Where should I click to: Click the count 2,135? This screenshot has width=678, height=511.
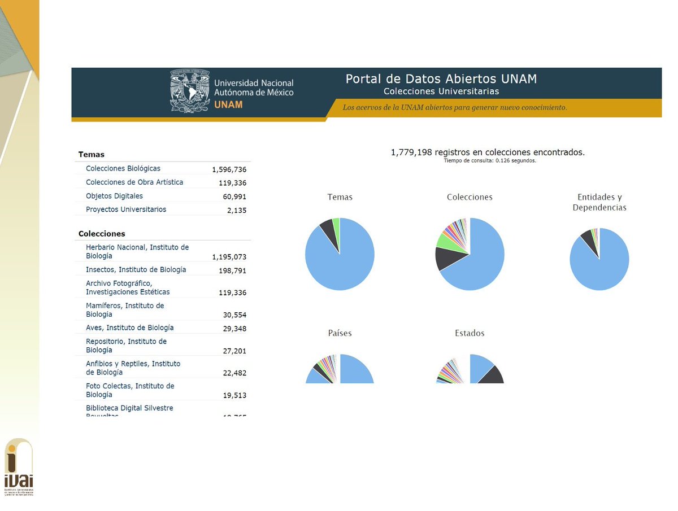[237, 211]
